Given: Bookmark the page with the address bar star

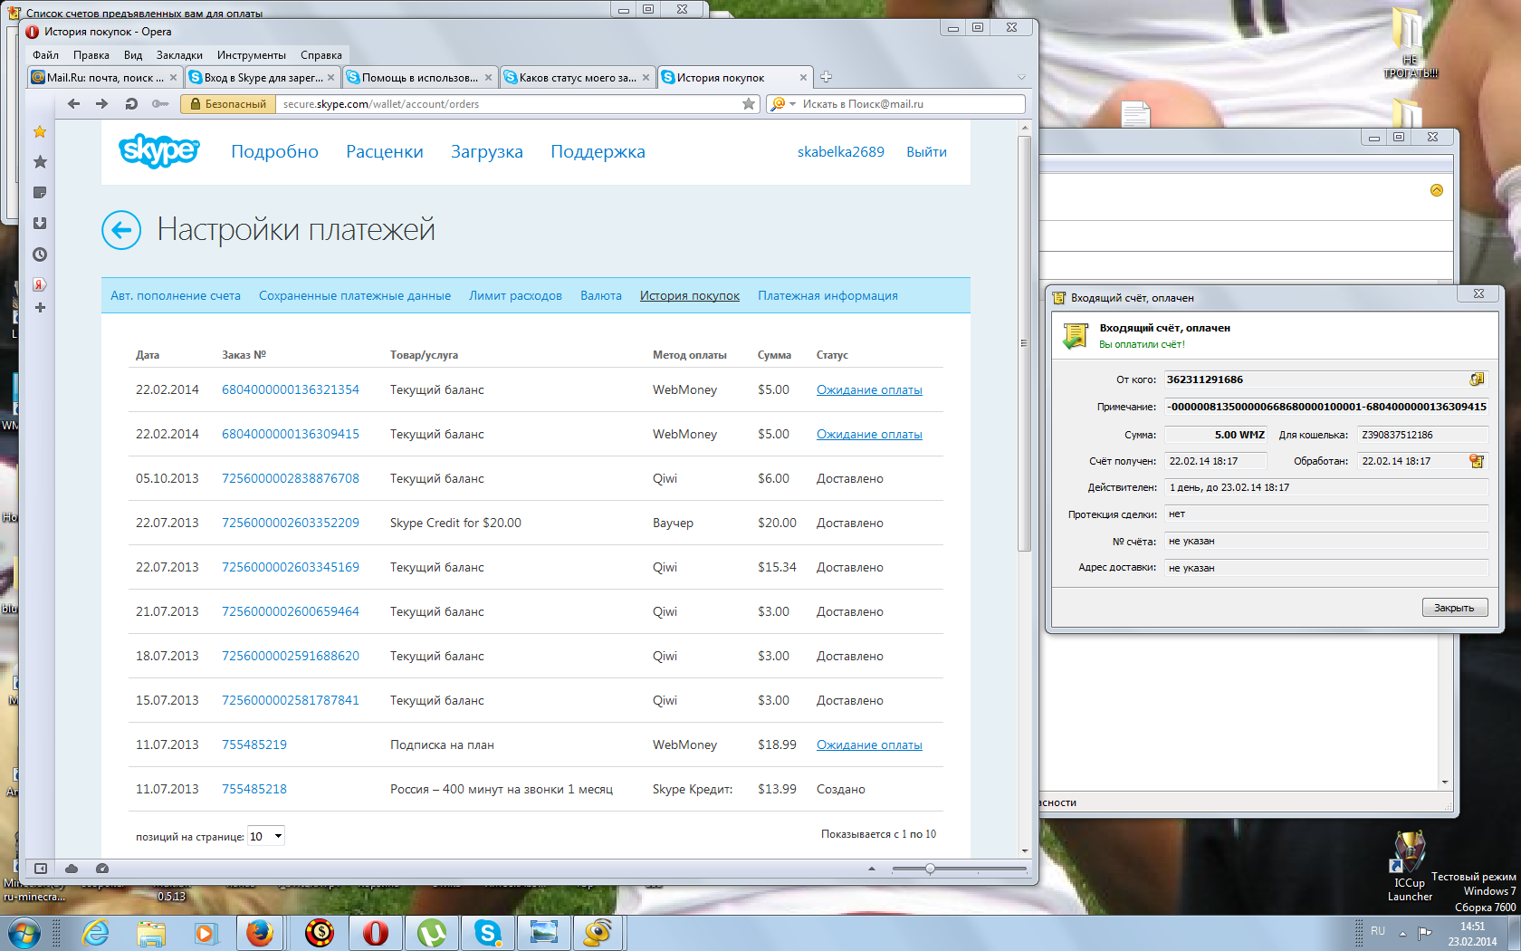Looking at the screenshot, I should click(748, 104).
